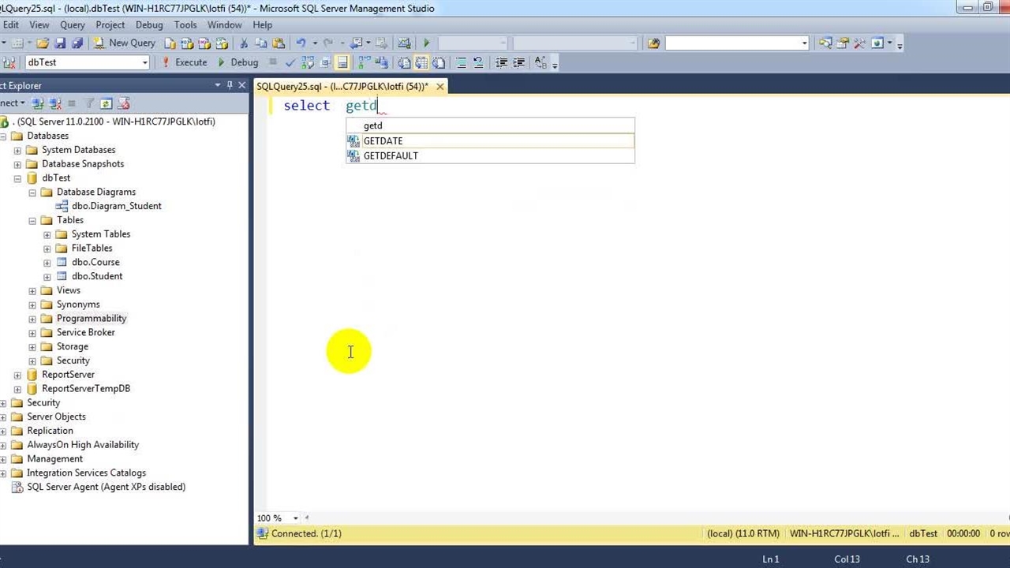Screen dimensions: 1010x568
Task: Paste from clipboard icon
Action: [279, 43]
